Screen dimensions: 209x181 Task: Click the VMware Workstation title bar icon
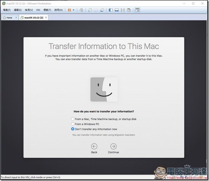(x=4, y=4)
